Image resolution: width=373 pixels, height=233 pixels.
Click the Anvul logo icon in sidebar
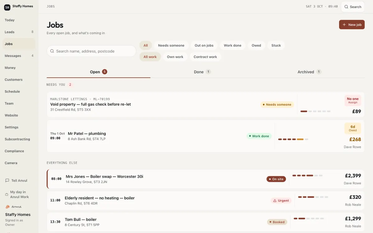pos(8,207)
